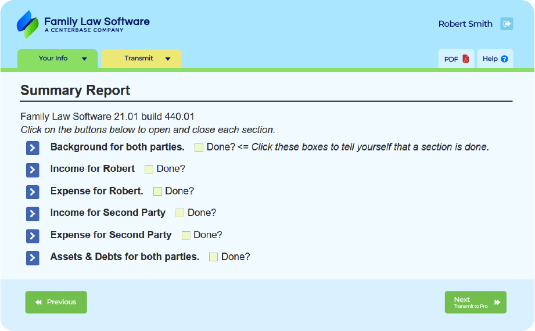This screenshot has height=331, width=535.
Task: Check Done for Assets & Debts section
Action: click(x=213, y=257)
